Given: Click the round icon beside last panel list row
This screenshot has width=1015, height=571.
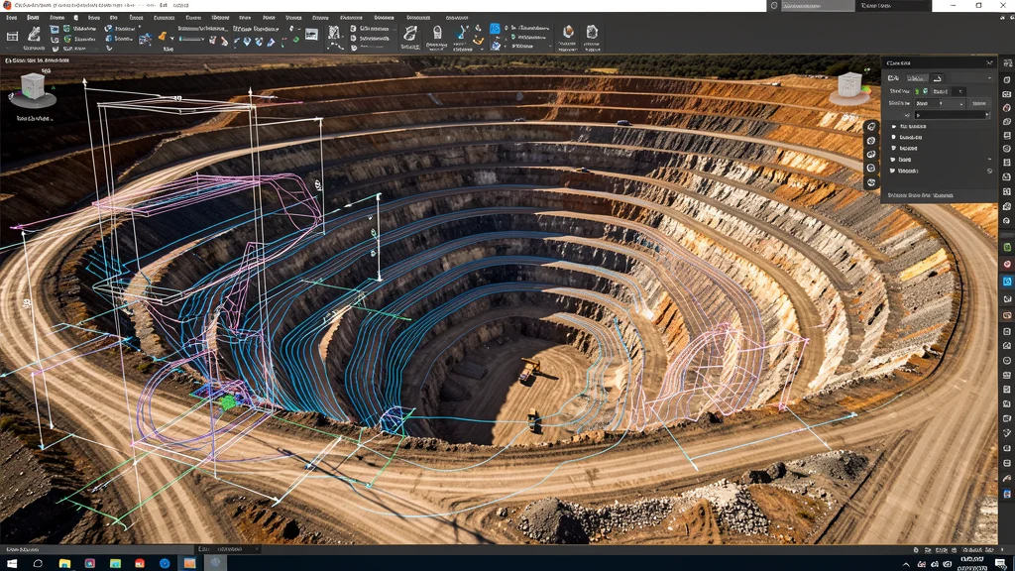Looking at the screenshot, I should click(989, 171).
